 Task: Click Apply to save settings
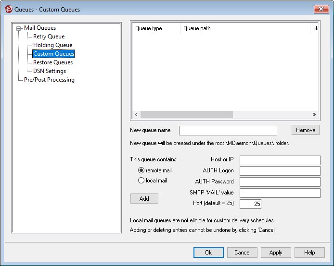tap(275, 253)
